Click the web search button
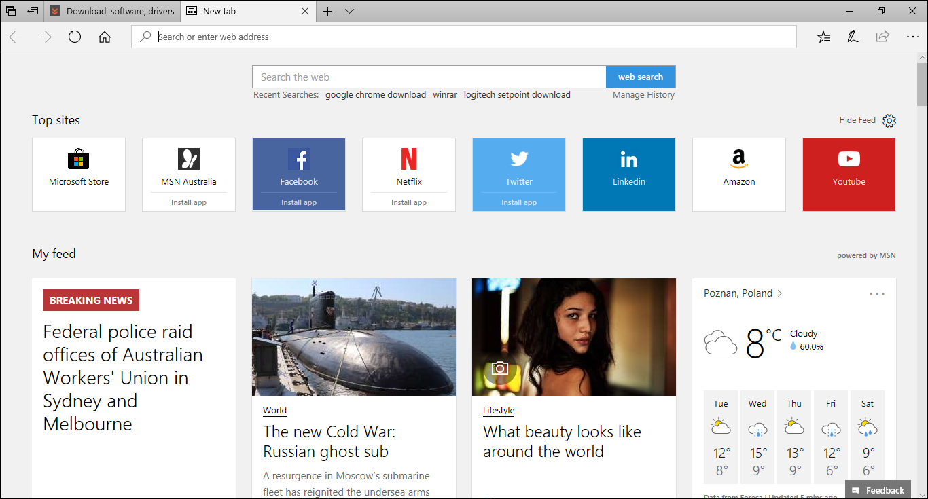928x499 pixels. click(x=641, y=77)
